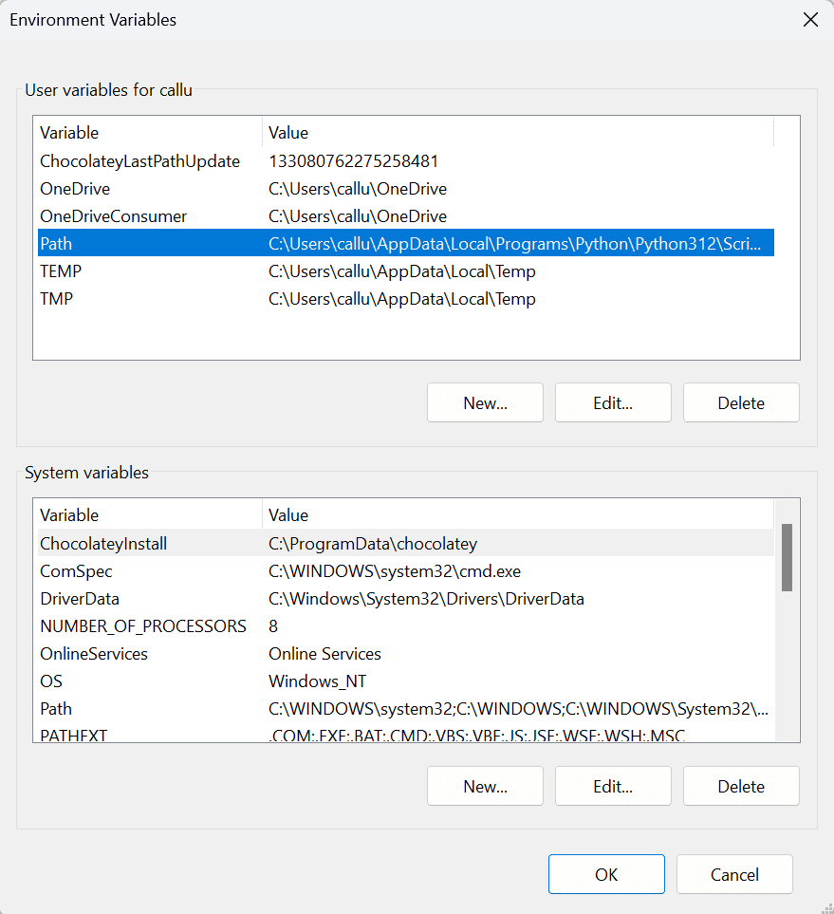Click Delete under User variables
This screenshot has height=914, width=834.
coord(741,402)
